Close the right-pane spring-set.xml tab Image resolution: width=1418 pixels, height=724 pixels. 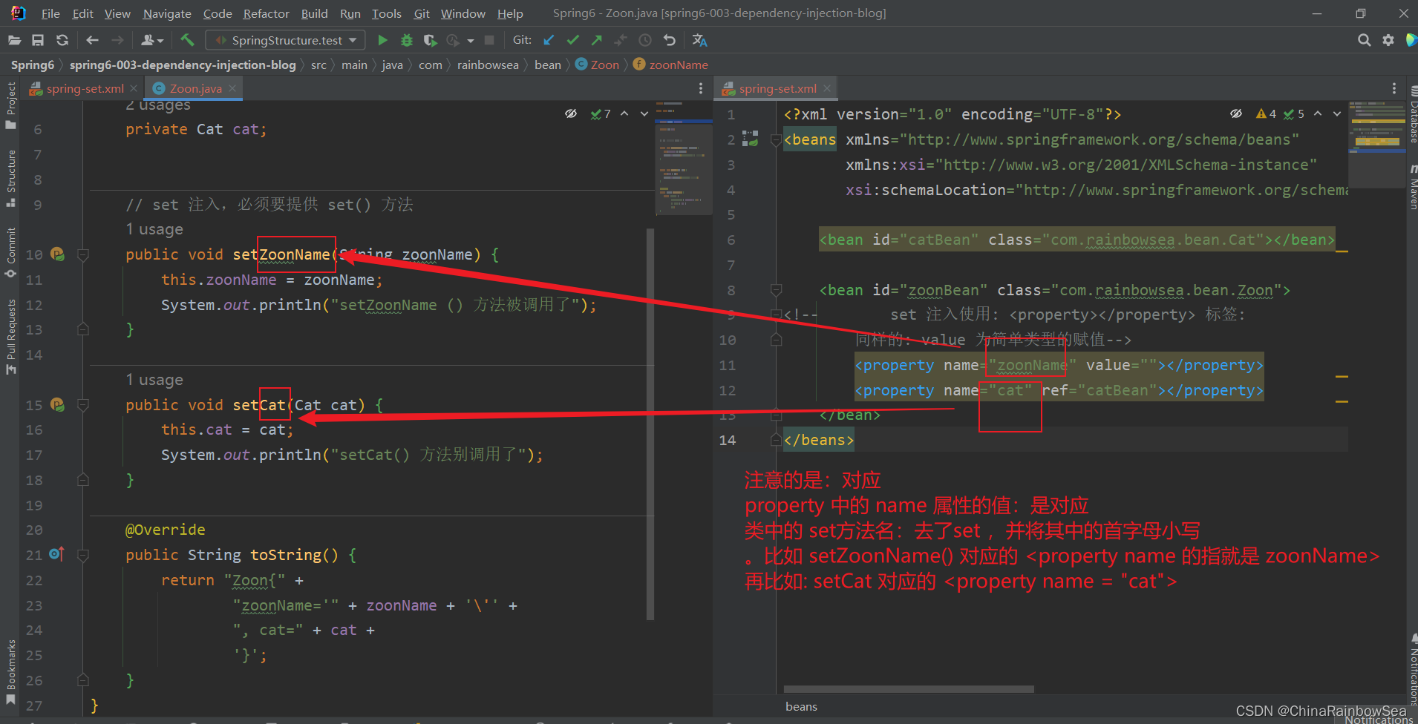[x=826, y=88]
